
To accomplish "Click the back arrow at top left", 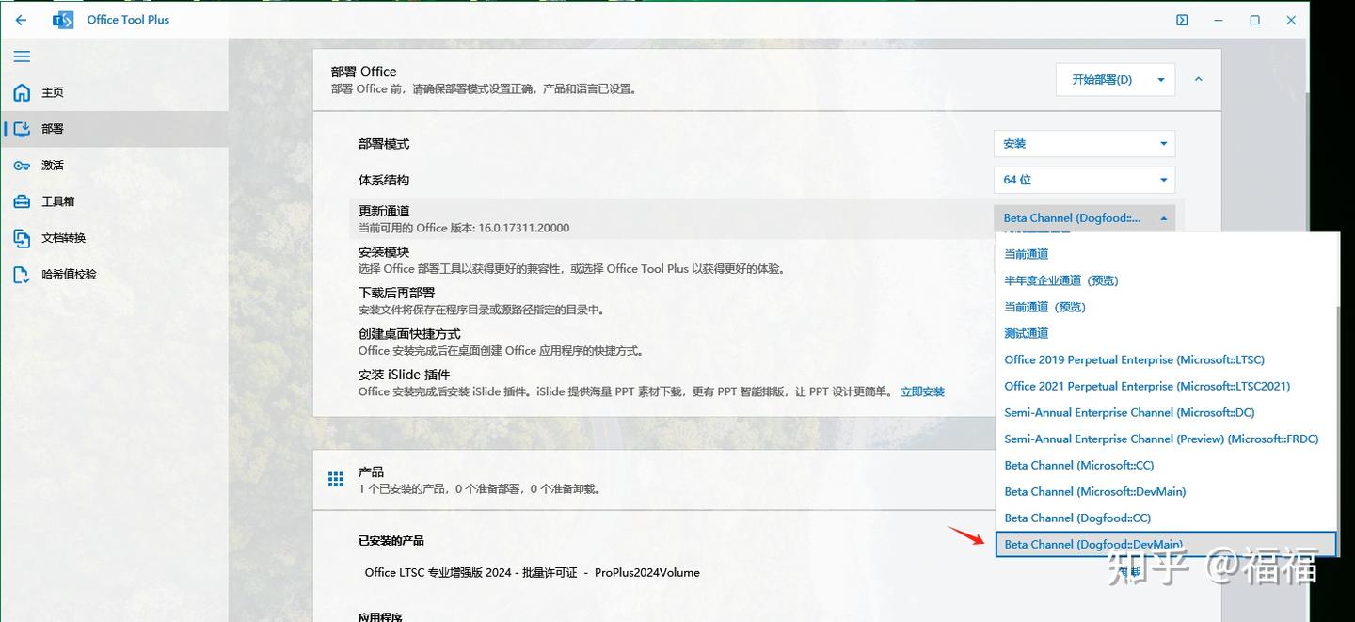I will click(21, 19).
